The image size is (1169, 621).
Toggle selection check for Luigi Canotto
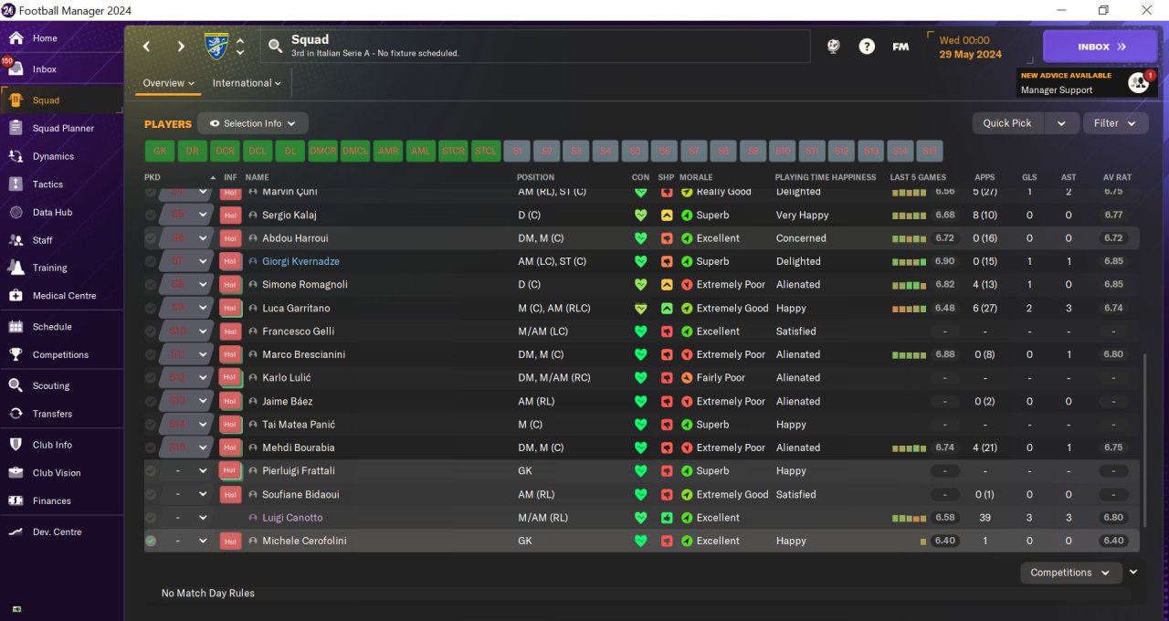tap(151, 518)
